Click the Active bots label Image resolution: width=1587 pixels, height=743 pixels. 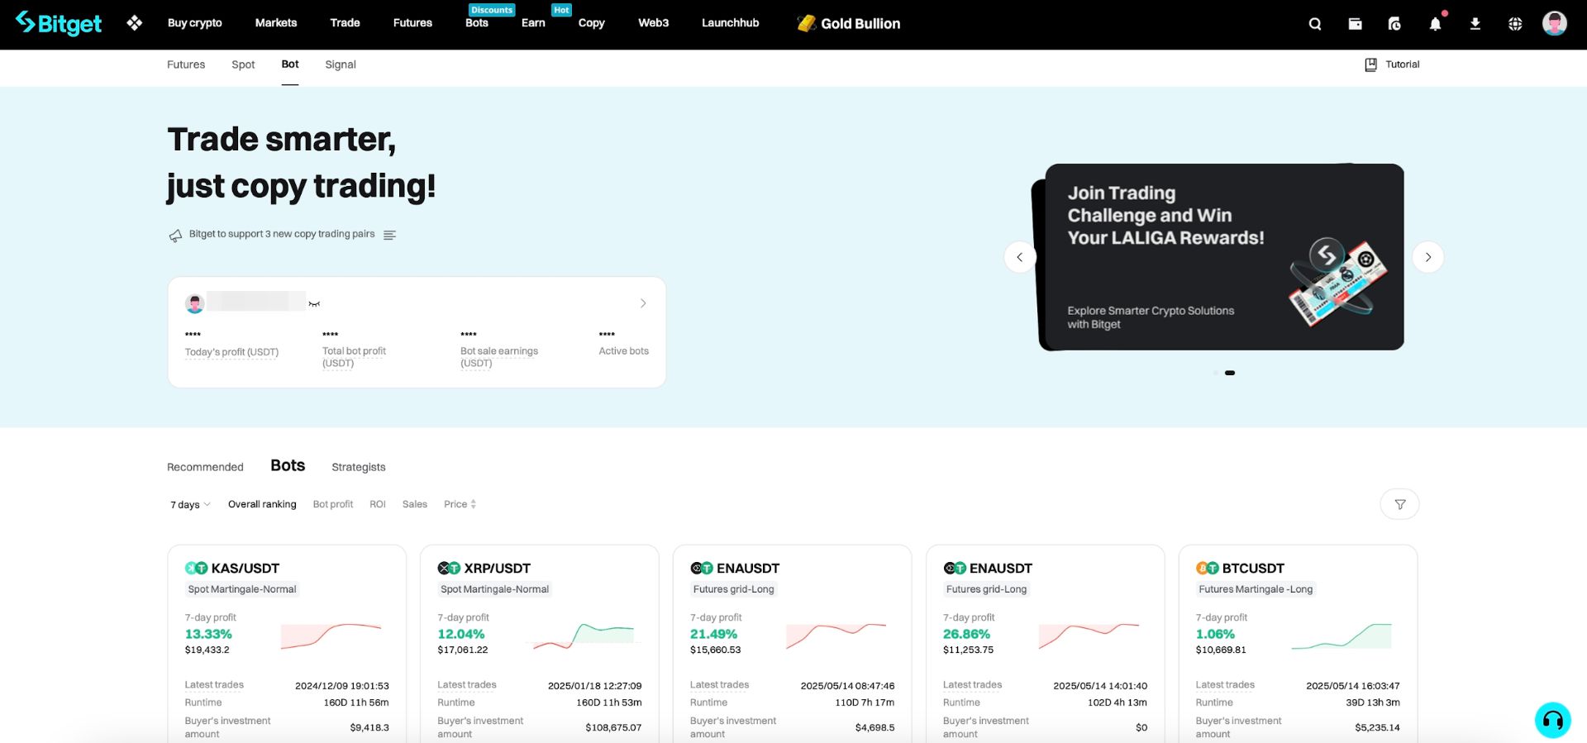pos(624,351)
